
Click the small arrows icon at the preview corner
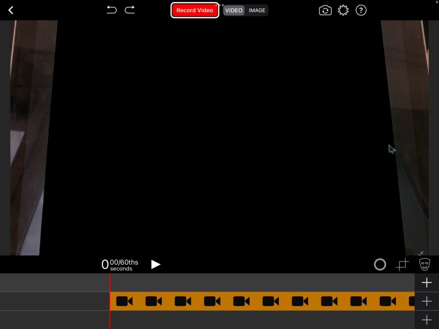click(421, 253)
